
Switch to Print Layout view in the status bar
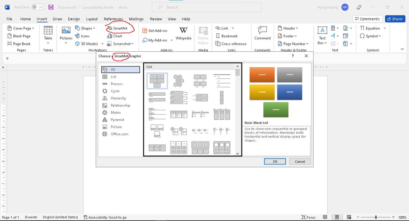tap(337, 217)
